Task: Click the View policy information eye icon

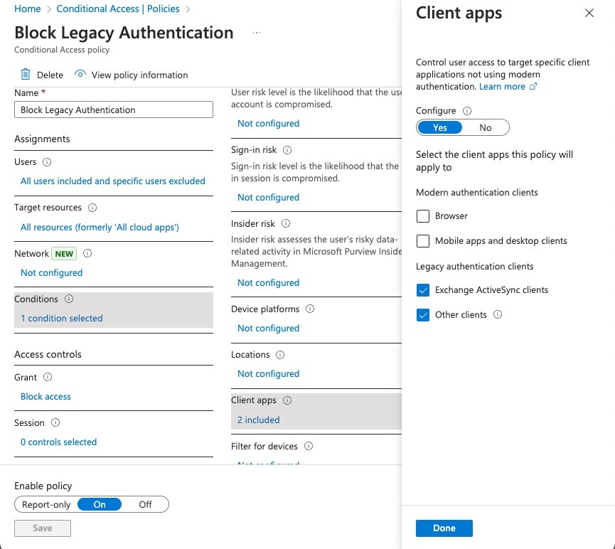Action: (x=80, y=74)
